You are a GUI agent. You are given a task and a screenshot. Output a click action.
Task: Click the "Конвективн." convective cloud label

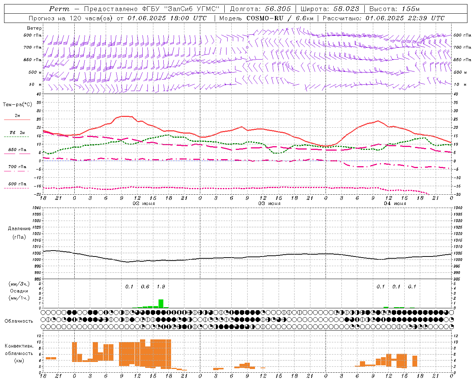[x=19, y=346]
